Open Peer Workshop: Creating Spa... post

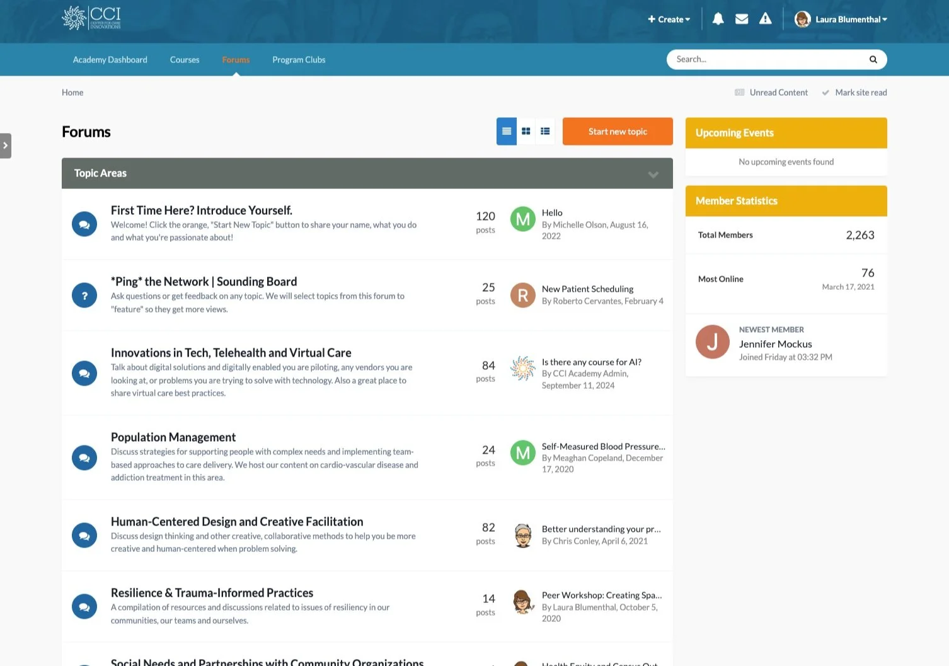602,595
